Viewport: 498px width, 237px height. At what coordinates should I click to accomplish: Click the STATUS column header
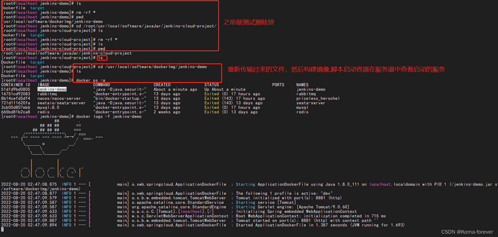(212, 85)
